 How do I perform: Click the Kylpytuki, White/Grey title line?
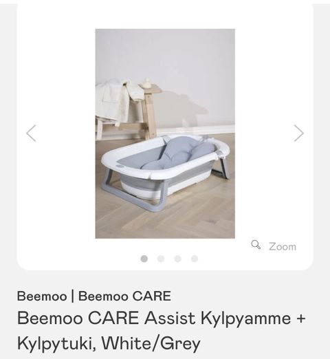point(109,343)
